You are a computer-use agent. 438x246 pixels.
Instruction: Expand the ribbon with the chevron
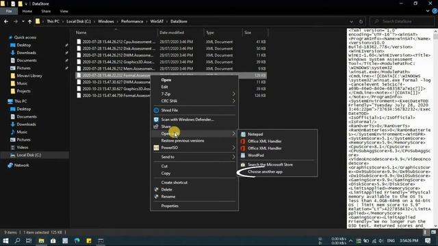click(x=428, y=11)
